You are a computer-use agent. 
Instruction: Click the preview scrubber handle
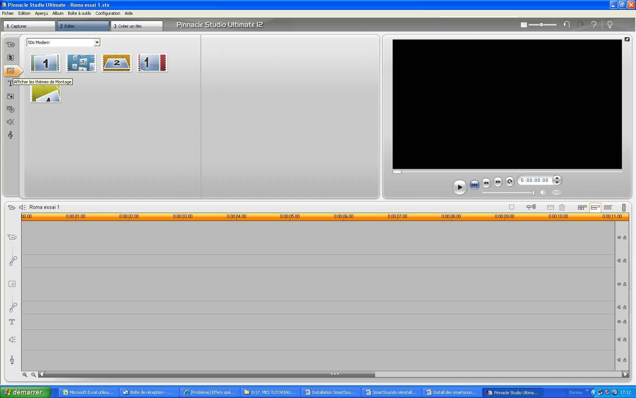click(397, 172)
